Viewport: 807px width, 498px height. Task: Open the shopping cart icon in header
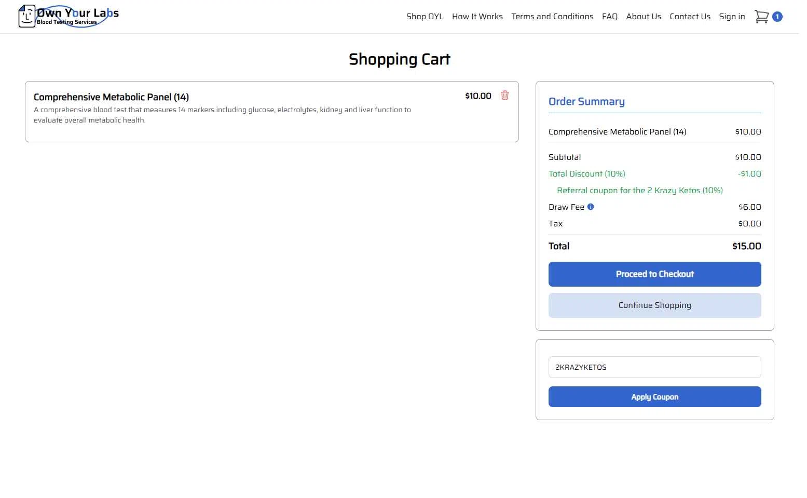[761, 17]
